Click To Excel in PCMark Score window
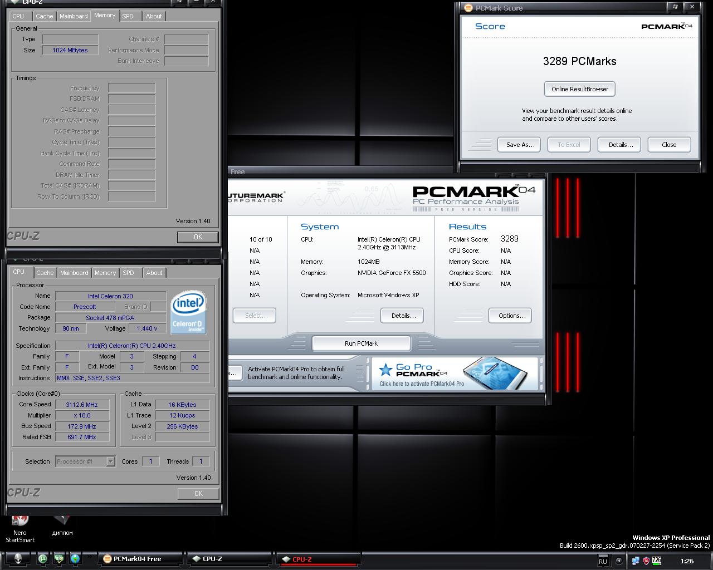713x570 pixels. [x=569, y=145]
